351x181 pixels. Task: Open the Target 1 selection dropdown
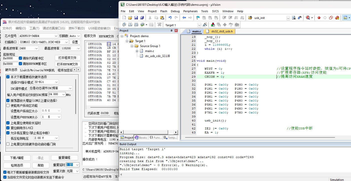click(x=199, y=25)
